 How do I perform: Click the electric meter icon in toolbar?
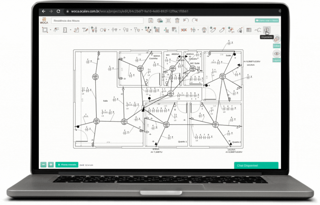pyautogui.click(x=204, y=30)
